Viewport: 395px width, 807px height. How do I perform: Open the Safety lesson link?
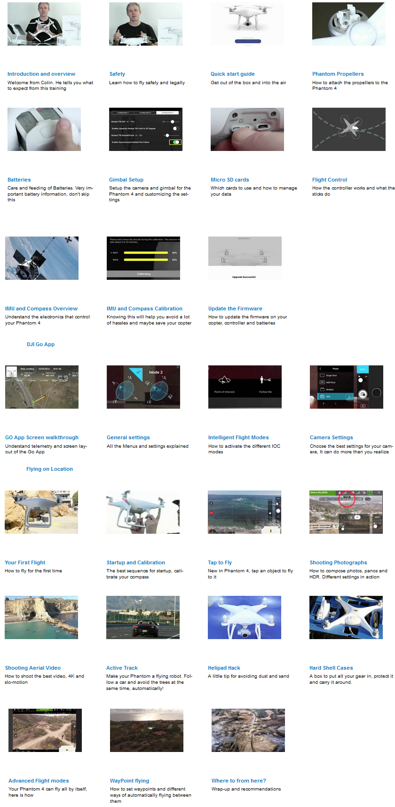(x=117, y=74)
